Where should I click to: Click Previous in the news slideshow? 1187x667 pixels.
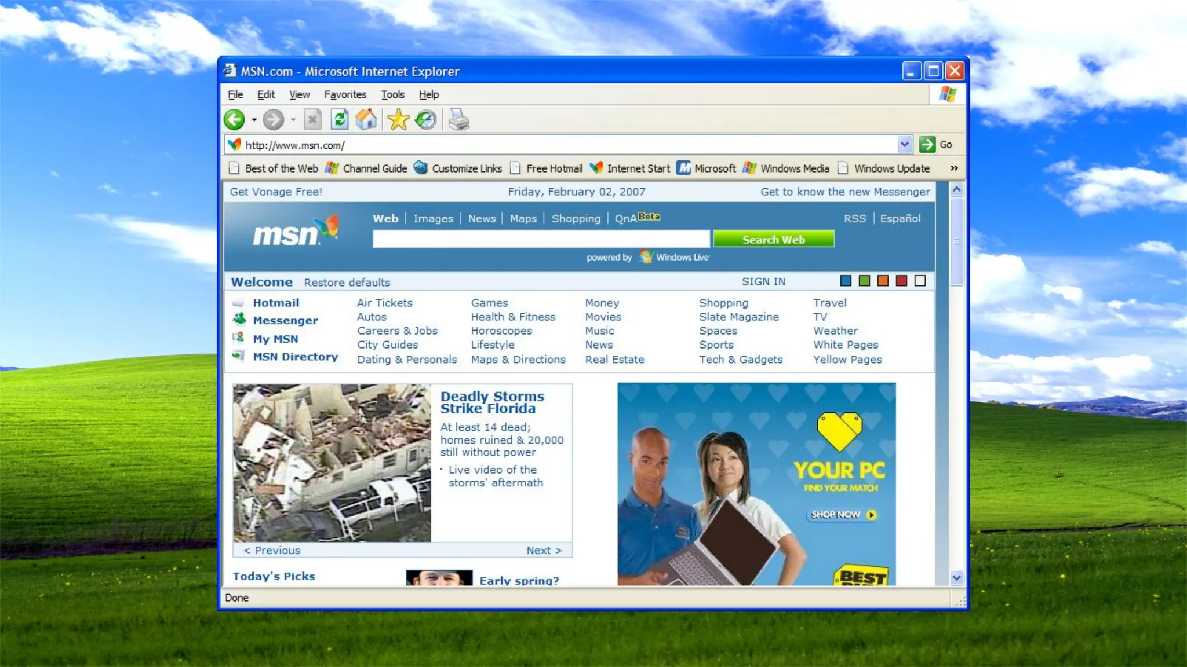tap(272, 551)
